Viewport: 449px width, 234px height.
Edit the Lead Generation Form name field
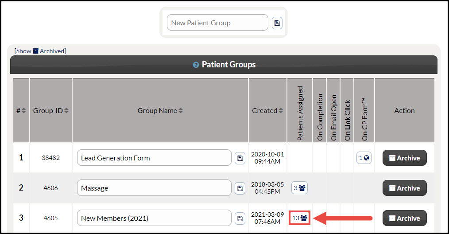[x=154, y=158]
